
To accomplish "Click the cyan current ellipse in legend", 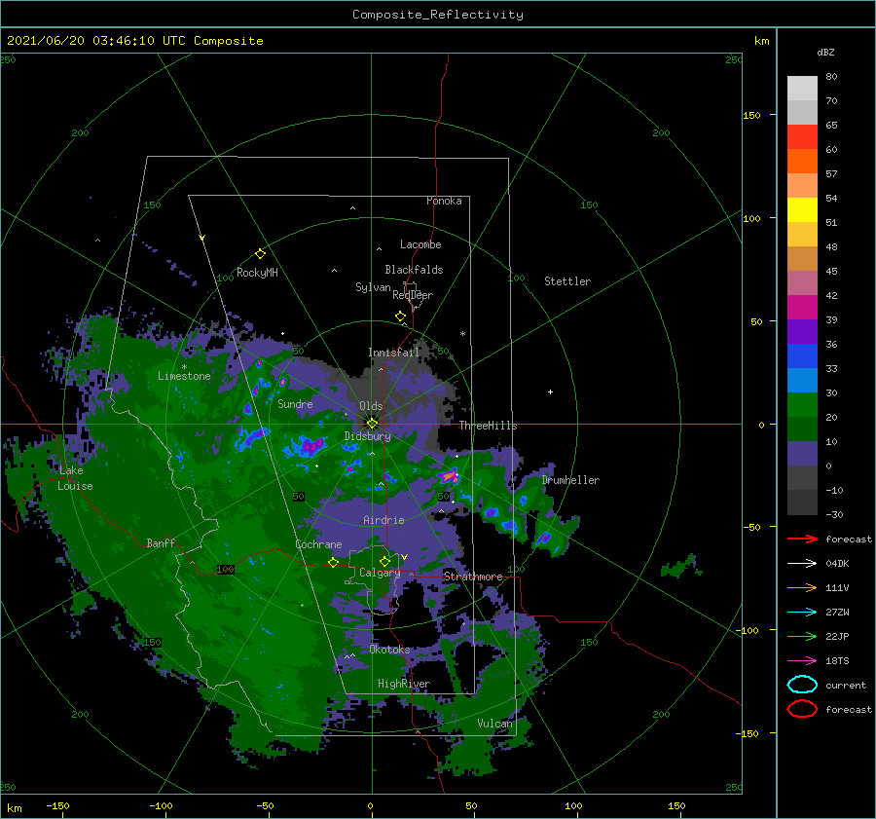I will pyautogui.click(x=802, y=685).
